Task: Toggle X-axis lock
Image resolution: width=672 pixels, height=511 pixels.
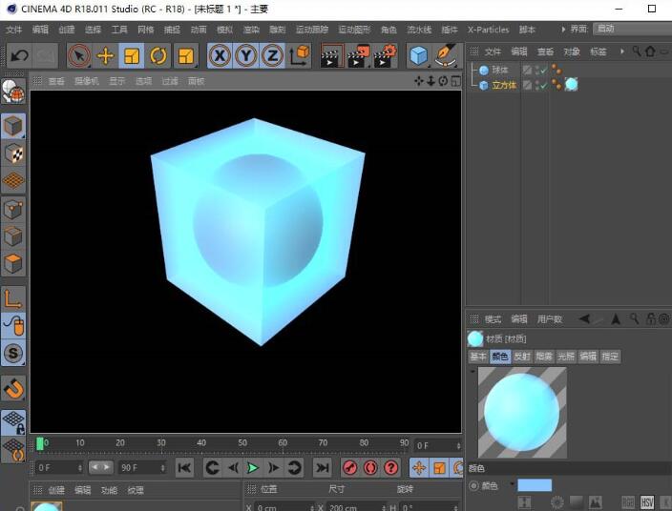Action: (220, 56)
